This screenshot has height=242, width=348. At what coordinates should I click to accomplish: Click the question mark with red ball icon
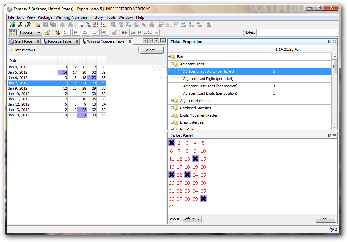click(57, 32)
